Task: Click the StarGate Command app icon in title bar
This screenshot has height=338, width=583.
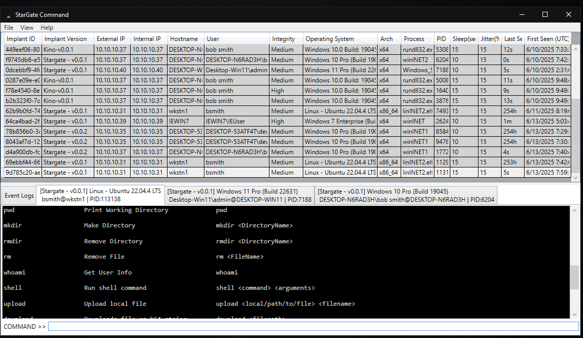Action: [x=8, y=15]
